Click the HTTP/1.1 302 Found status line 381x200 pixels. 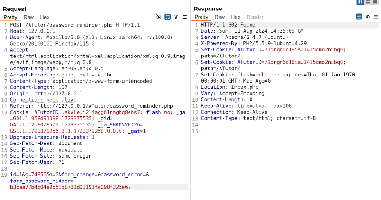coord(228,25)
